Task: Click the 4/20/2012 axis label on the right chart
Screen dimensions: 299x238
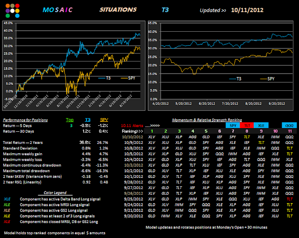Action: 160,103
